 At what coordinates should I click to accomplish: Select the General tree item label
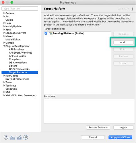(10, 13)
